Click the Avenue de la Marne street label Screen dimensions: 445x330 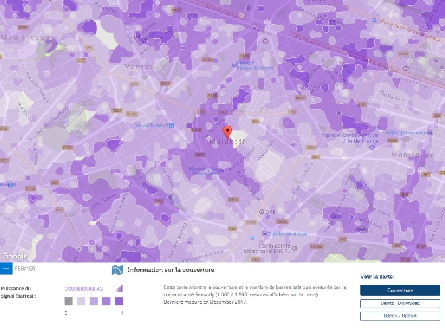pos(301,181)
